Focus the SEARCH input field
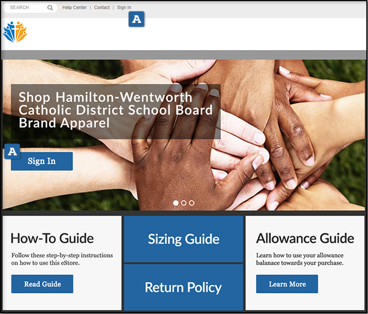The height and width of the screenshot is (314, 368). point(30,8)
